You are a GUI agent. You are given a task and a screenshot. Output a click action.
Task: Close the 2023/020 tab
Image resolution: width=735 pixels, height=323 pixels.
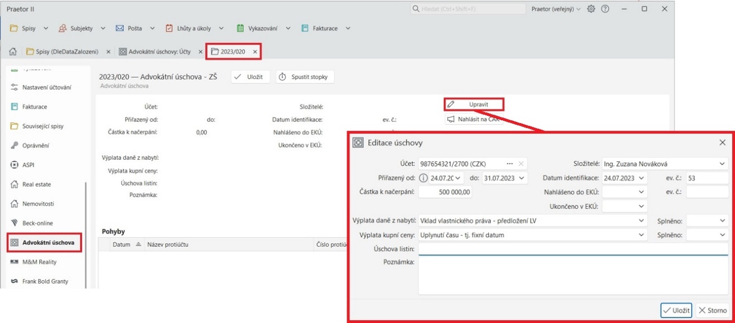tap(255, 51)
